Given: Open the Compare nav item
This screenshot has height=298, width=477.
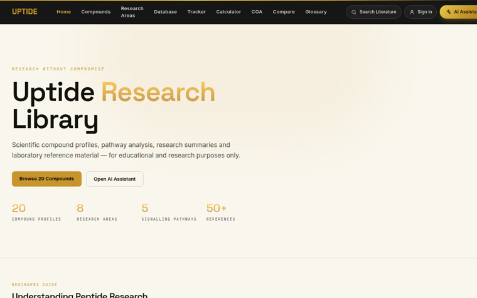Looking at the screenshot, I should 284,12.
